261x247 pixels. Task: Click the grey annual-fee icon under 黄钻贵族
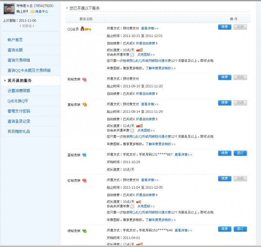(x=132, y=131)
